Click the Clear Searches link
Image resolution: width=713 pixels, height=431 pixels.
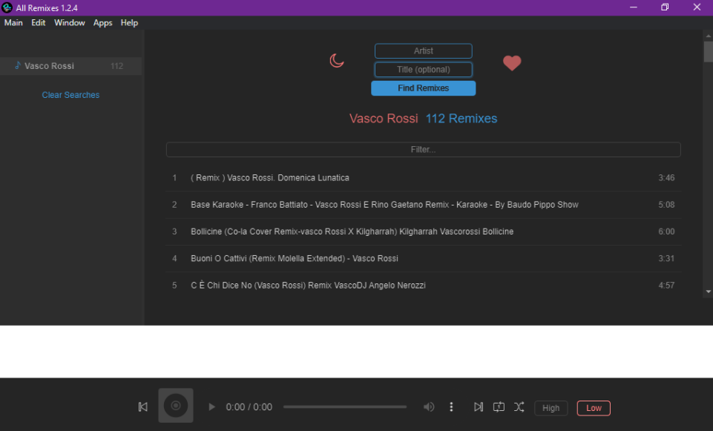click(70, 95)
